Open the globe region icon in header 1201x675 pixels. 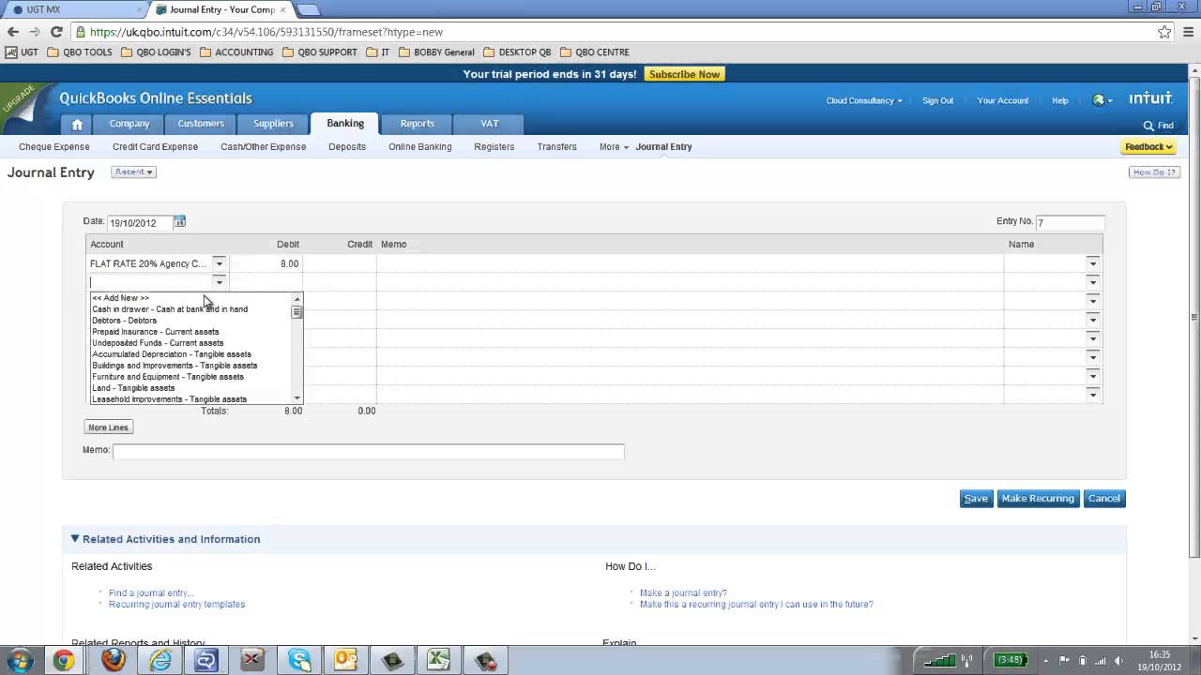[1099, 100]
